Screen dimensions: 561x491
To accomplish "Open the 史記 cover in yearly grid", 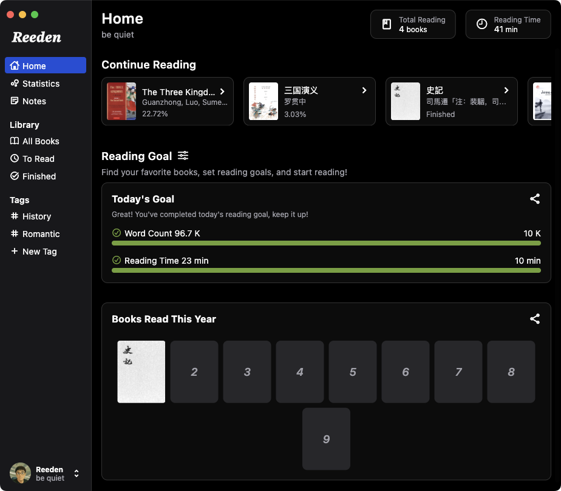I will pos(141,372).
